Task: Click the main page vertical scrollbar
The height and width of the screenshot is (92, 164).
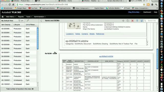Action: 157,59
